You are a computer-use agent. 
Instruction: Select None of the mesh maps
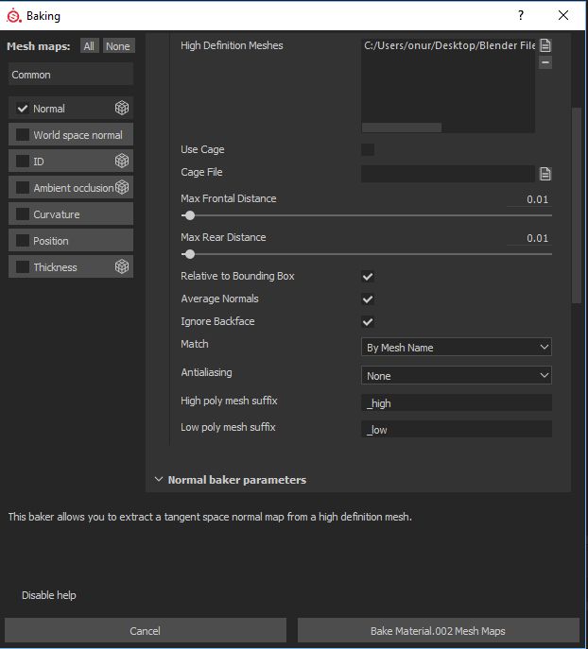coord(118,46)
